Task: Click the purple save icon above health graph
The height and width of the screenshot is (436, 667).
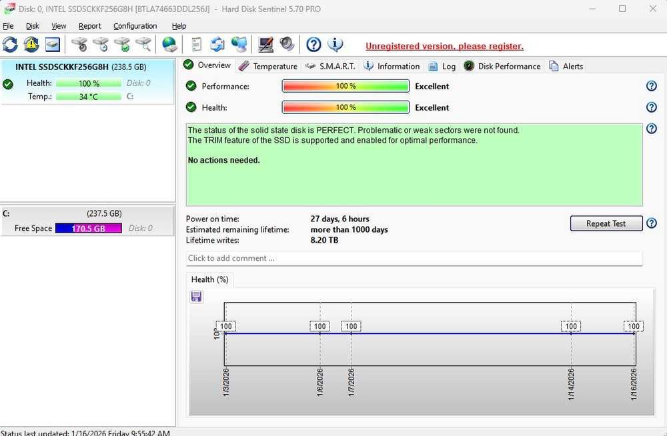Action: [x=196, y=297]
